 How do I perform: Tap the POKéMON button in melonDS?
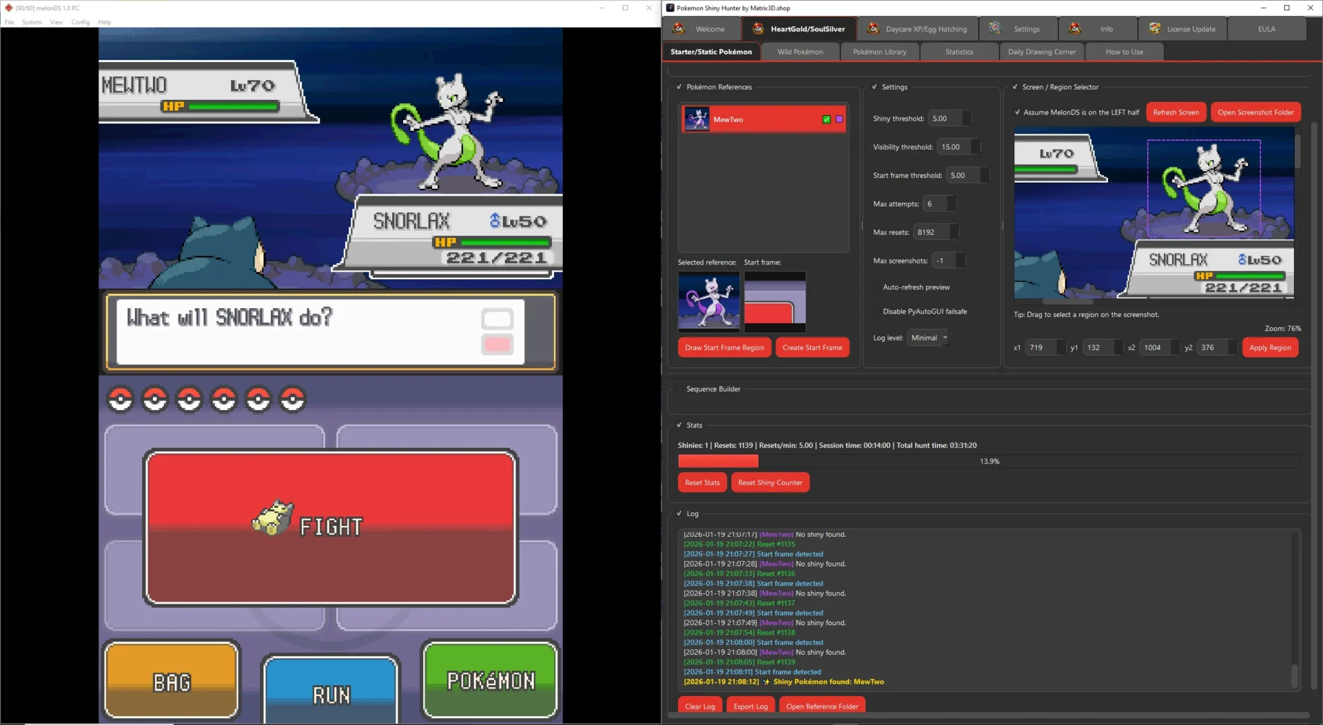(x=491, y=680)
